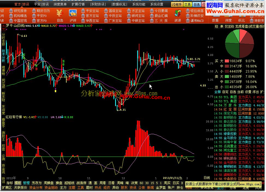The height and width of the screenshot is (192, 266).
Task: Click the 交易 button
Action: coord(188,5)
